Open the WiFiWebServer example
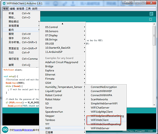 click(x=106, y=128)
